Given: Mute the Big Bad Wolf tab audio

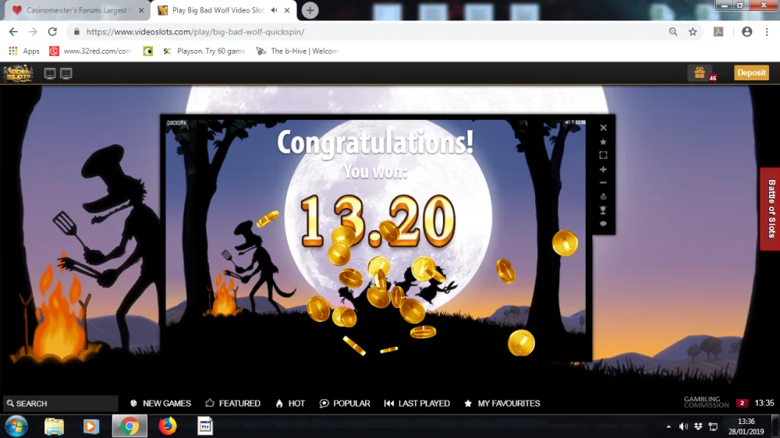Looking at the screenshot, I should click(274, 10).
